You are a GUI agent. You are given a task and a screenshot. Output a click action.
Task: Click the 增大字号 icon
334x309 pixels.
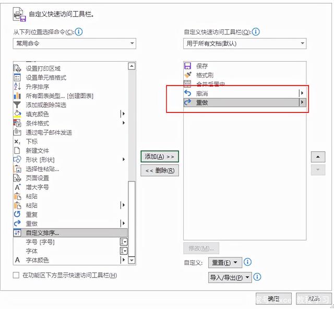[18, 187]
